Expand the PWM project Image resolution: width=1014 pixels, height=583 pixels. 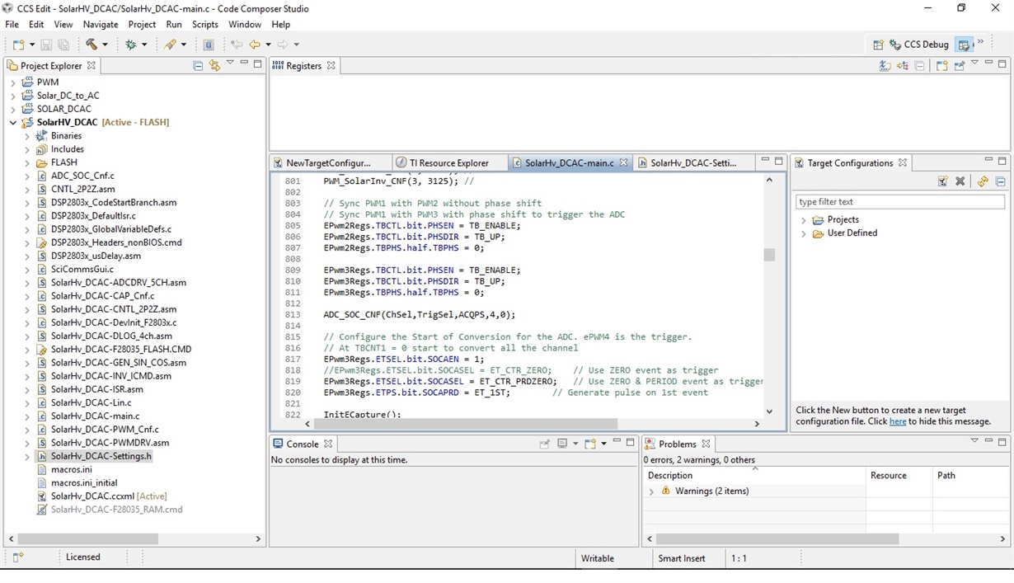13,82
